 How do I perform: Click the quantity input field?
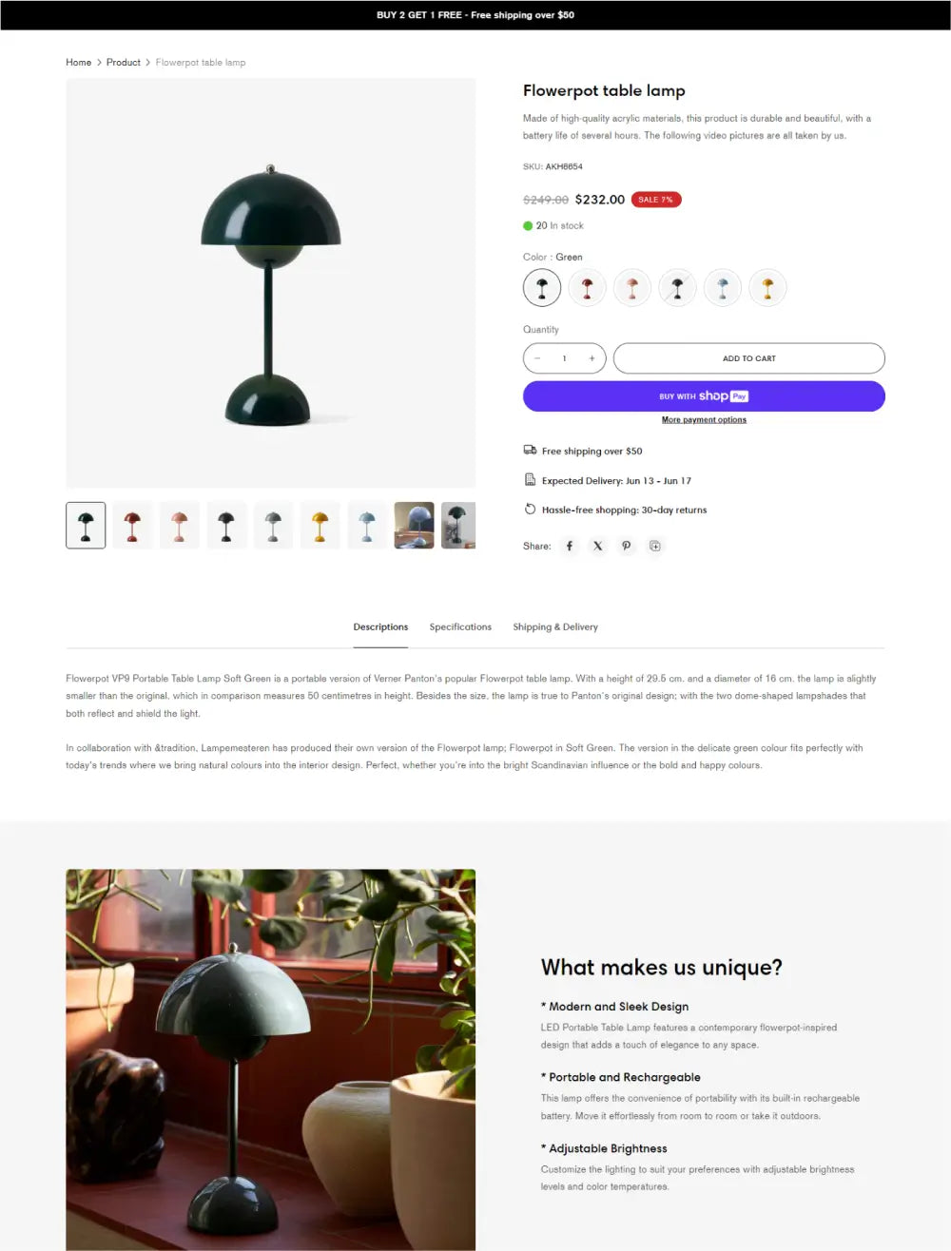pyautogui.click(x=564, y=358)
